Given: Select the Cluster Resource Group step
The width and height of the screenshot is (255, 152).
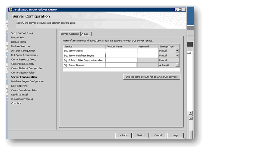Looking at the screenshot, I should (24, 60).
